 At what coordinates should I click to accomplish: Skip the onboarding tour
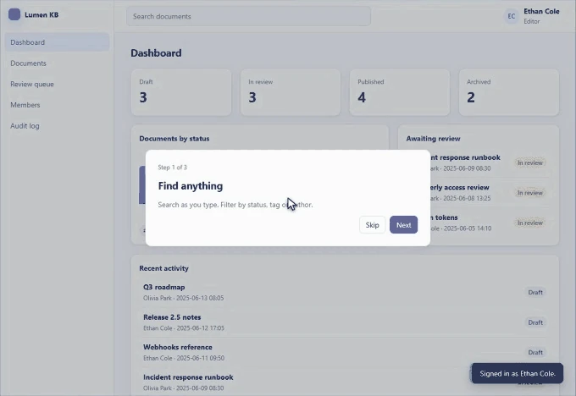[372, 224]
